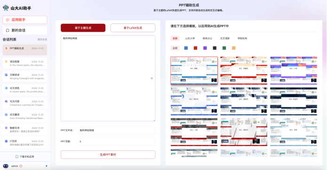The height and width of the screenshot is (170, 327).
Task: Select the red diagonal stripe SDU template
Action: (244, 132)
